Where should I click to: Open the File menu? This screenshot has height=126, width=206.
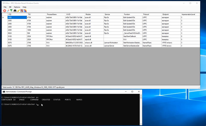[5, 7]
